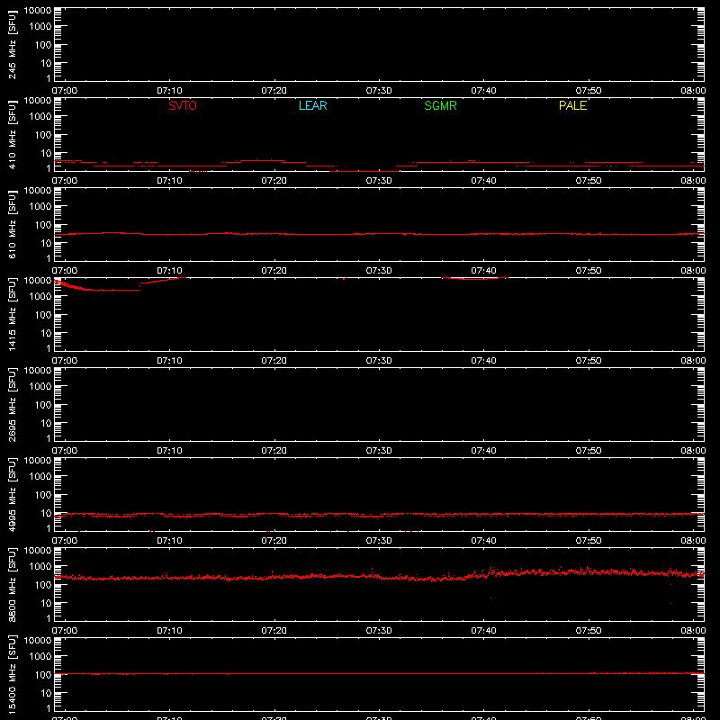
Task: Click the 1000 tick on the 410 MHz axis
Action: (x=40, y=117)
